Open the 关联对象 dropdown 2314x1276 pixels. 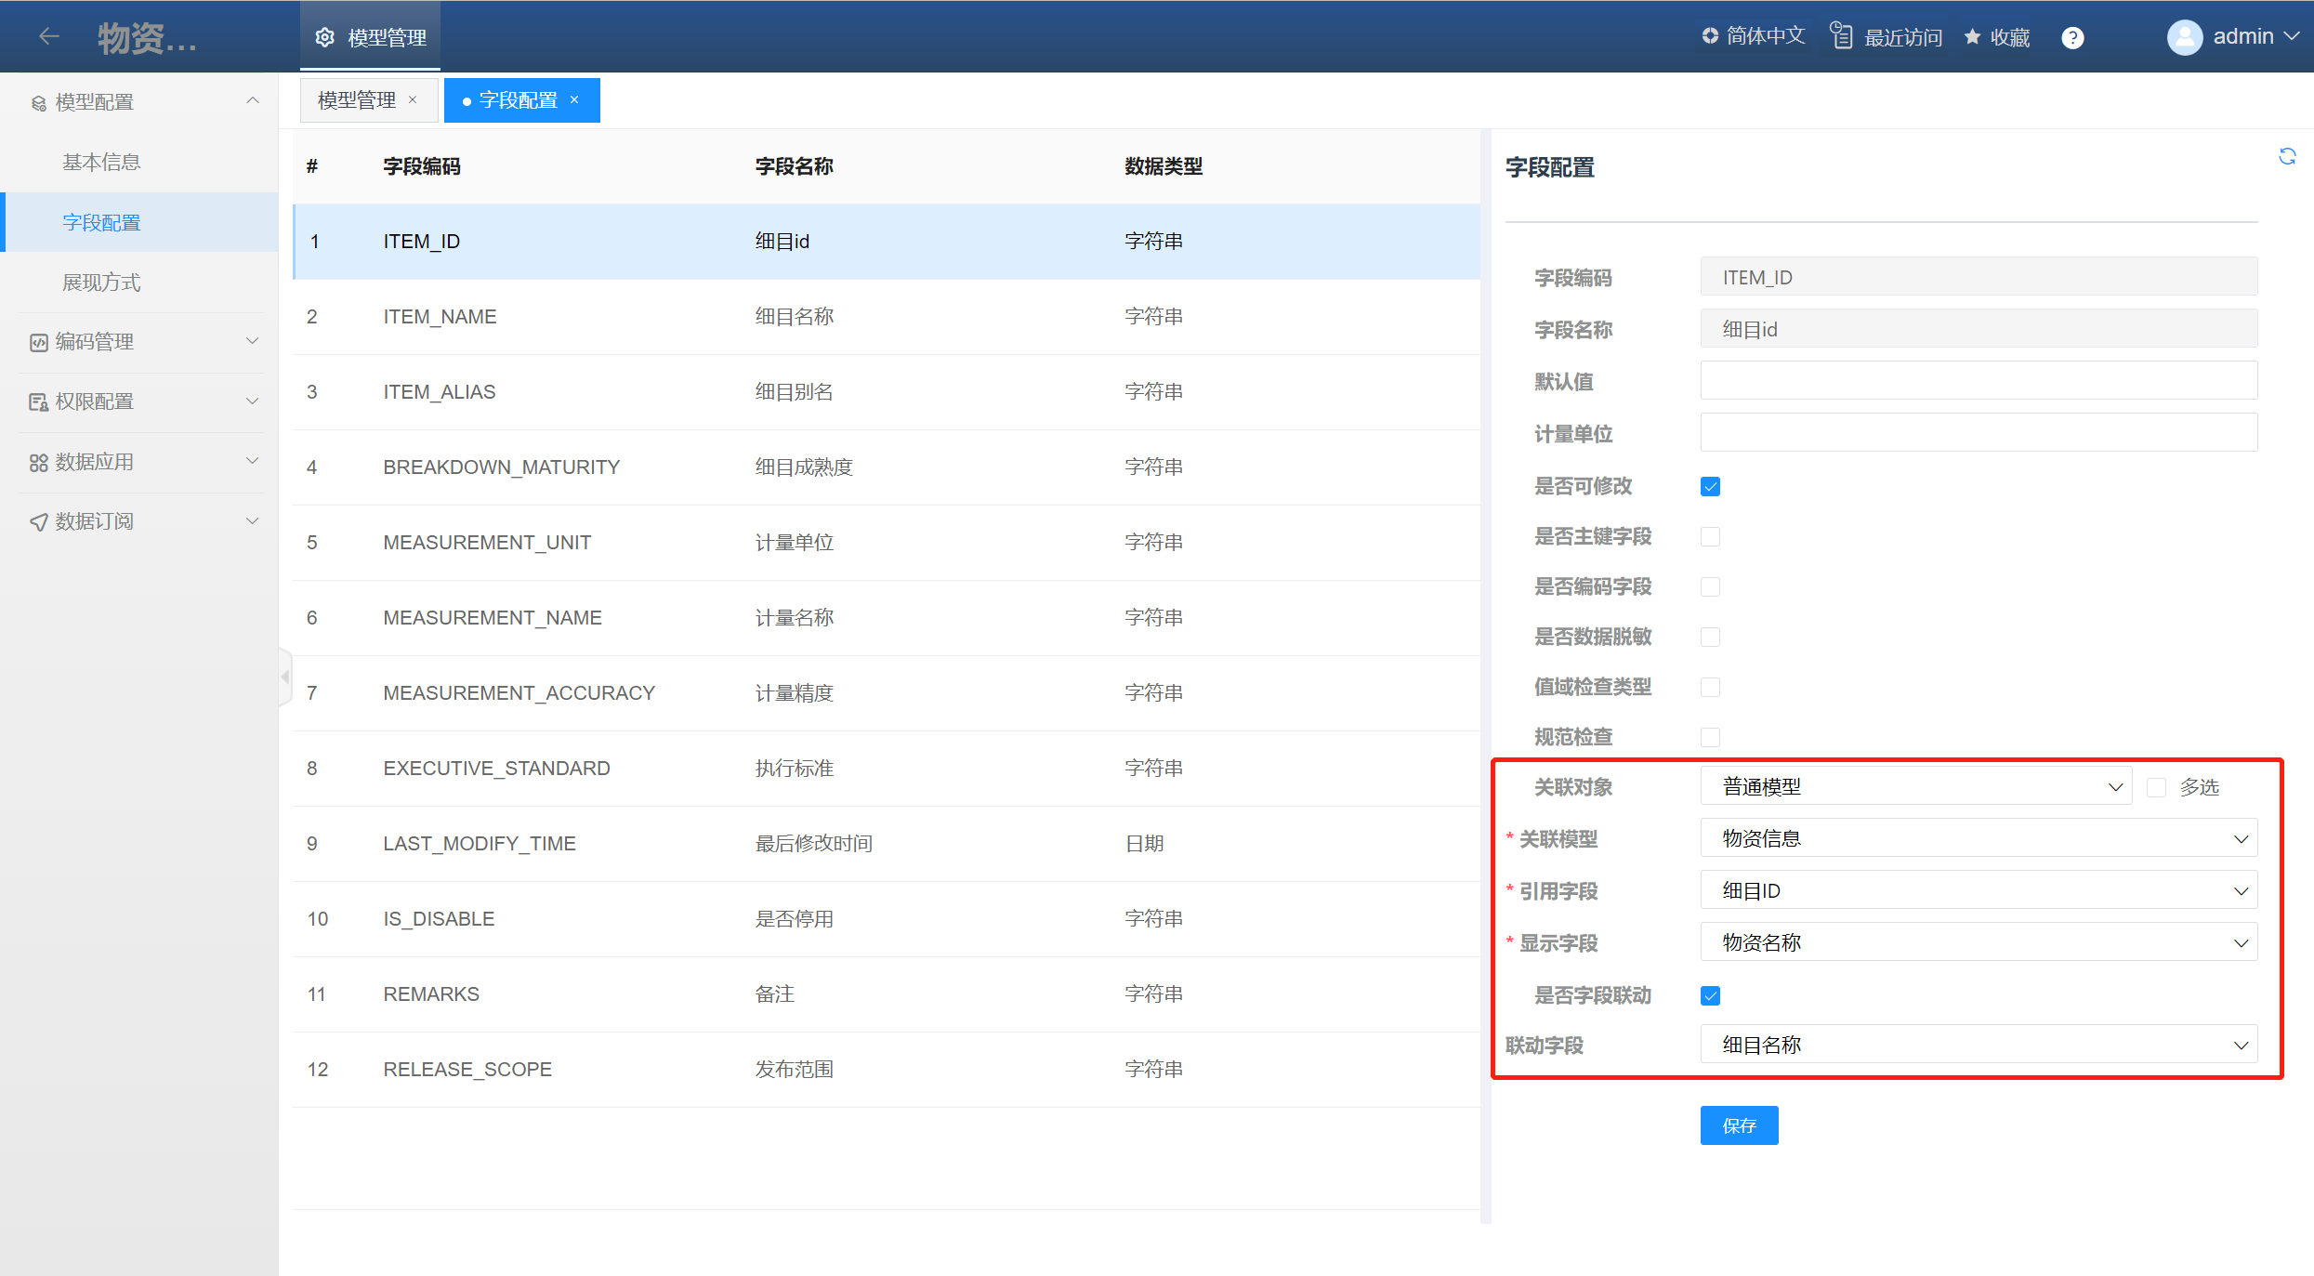click(x=1915, y=787)
